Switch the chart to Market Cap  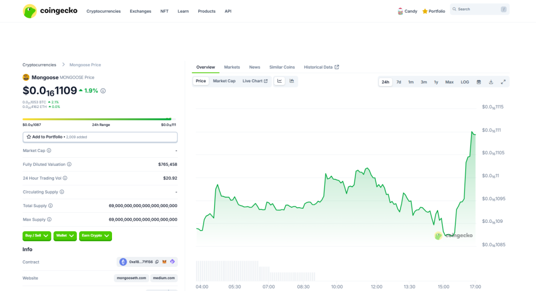224,81
